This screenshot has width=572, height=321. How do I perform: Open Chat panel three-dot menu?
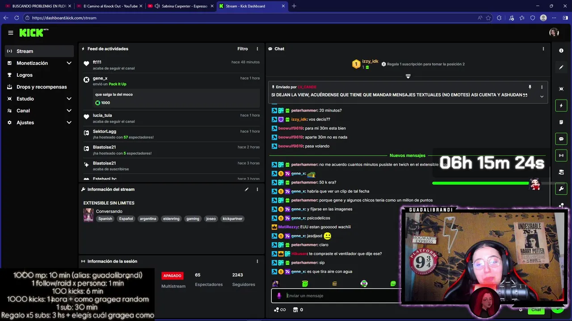point(543,49)
